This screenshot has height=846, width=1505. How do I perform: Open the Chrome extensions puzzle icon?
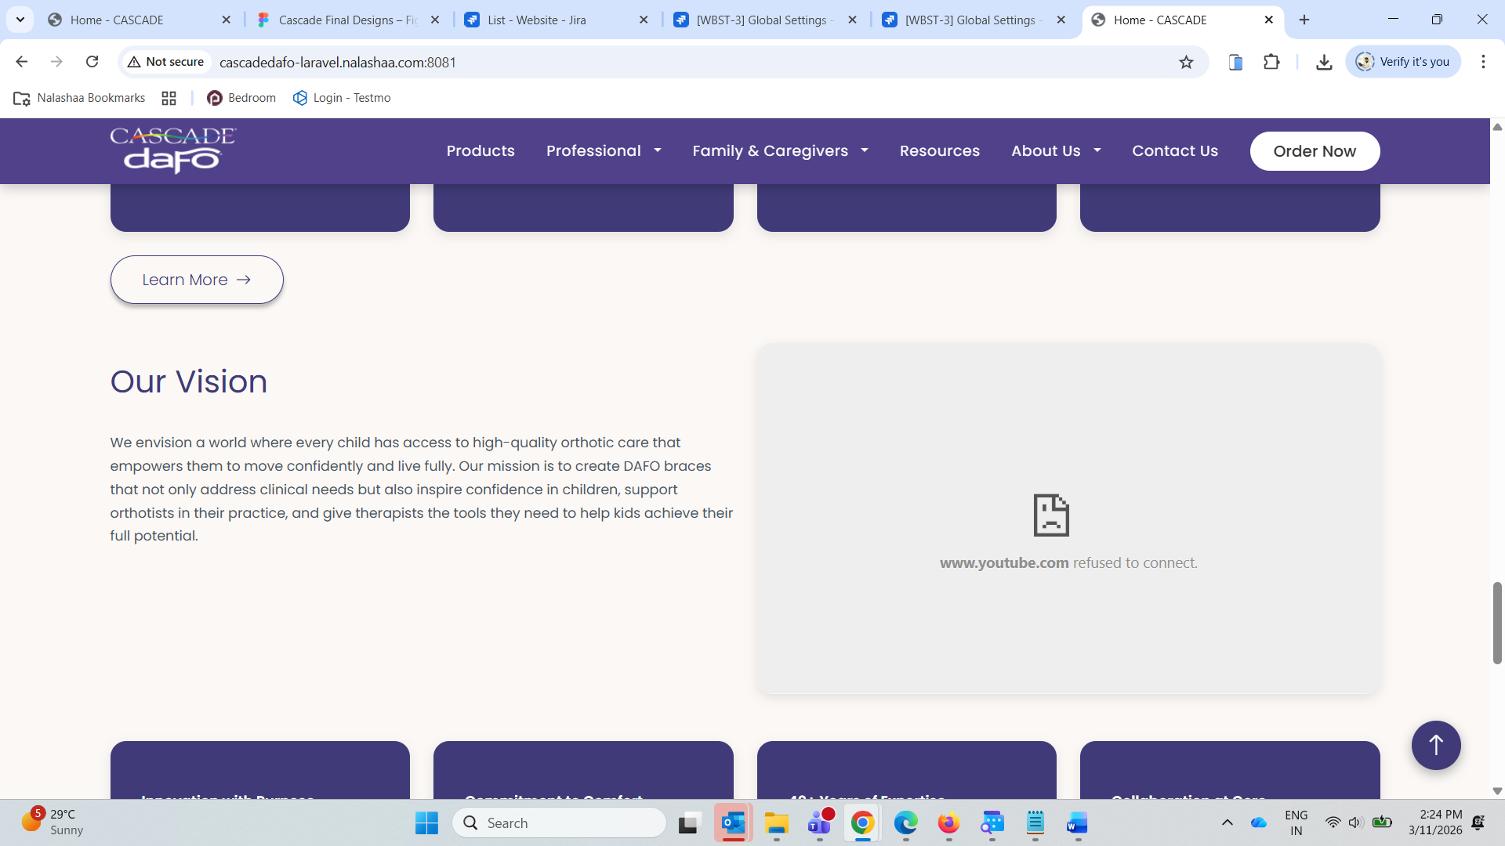click(x=1271, y=62)
